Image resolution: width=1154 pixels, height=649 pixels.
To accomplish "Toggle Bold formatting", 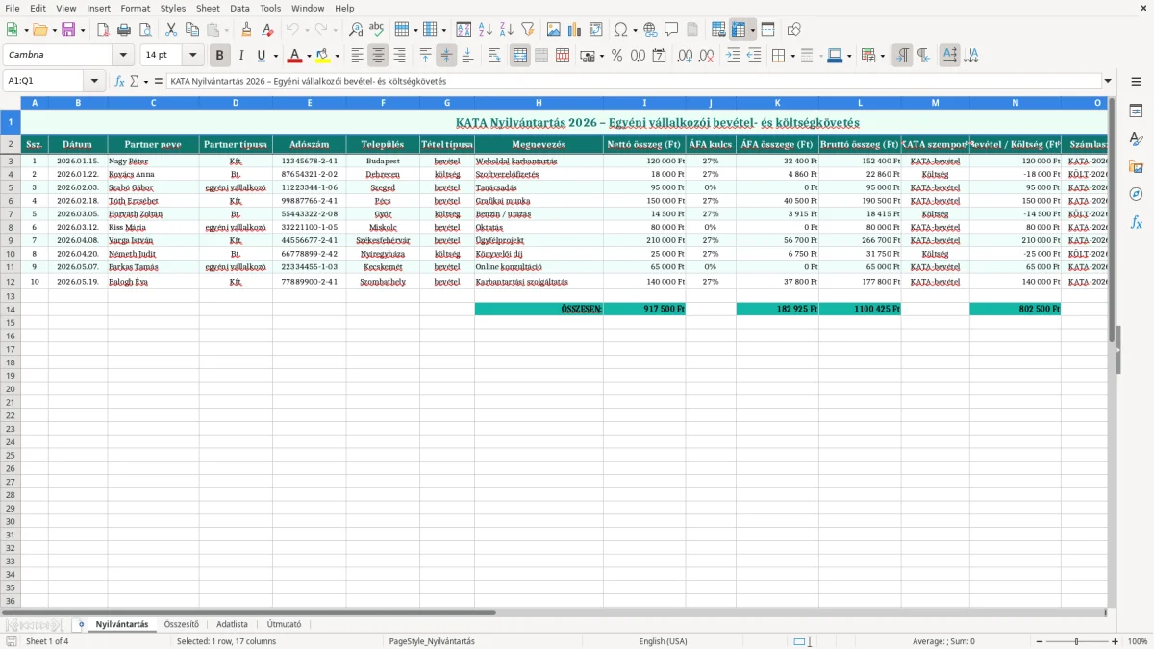I will [x=219, y=56].
